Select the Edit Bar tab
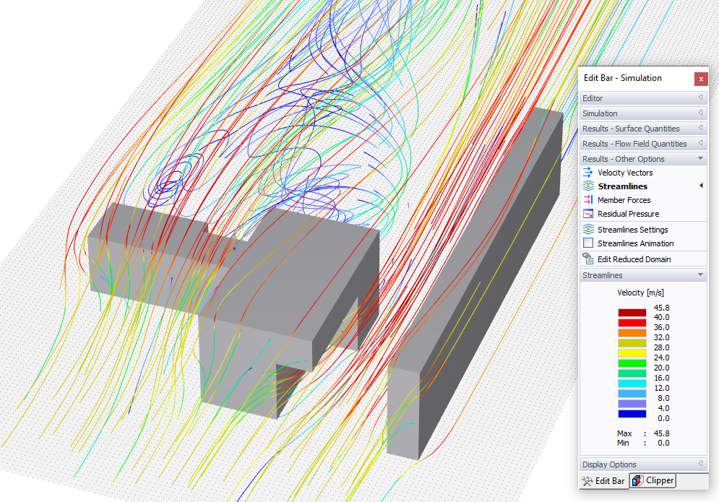Image resolution: width=719 pixels, height=502 pixels. click(605, 480)
